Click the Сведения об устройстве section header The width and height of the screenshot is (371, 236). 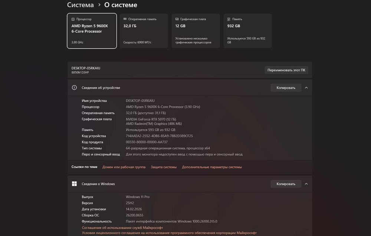[x=190, y=88]
